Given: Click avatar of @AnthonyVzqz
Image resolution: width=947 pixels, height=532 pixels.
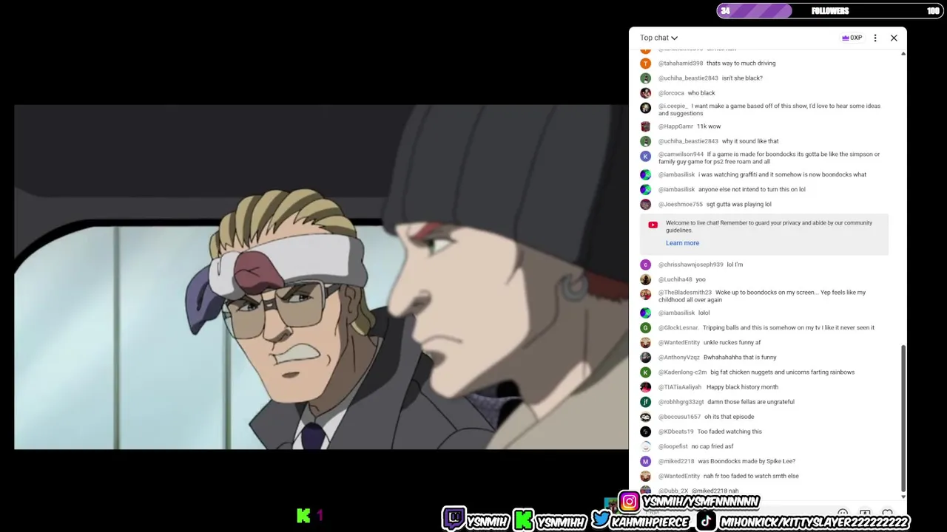Looking at the screenshot, I should [x=645, y=358].
